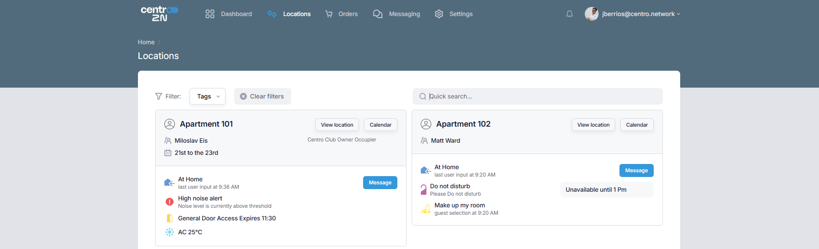The height and width of the screenshot is (249, 819).
Task: Click the Apartment 102 title
Action: point(463,124)
